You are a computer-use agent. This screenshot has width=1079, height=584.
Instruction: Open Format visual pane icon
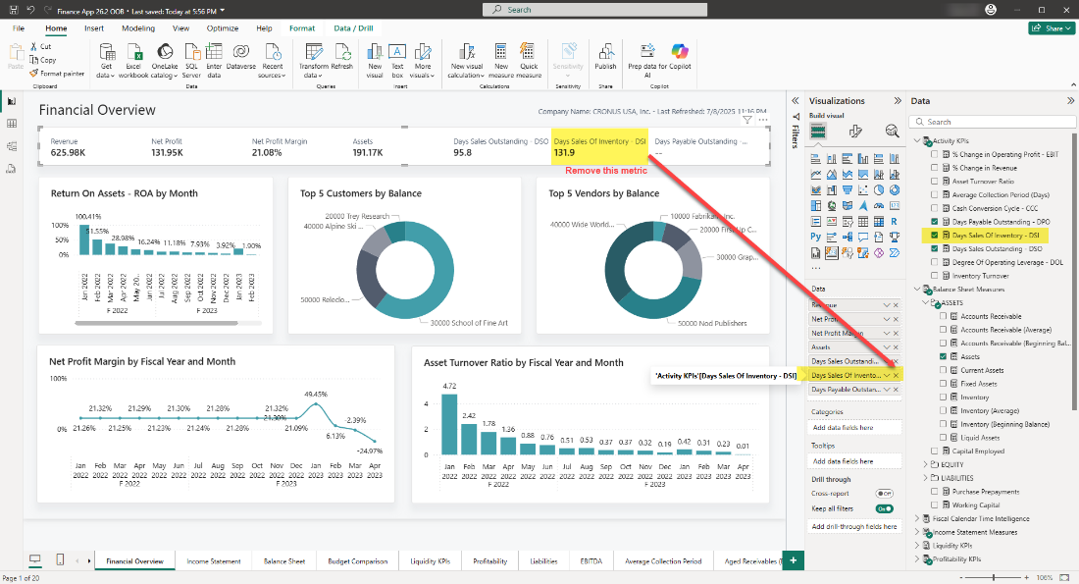tap(855, 132)
